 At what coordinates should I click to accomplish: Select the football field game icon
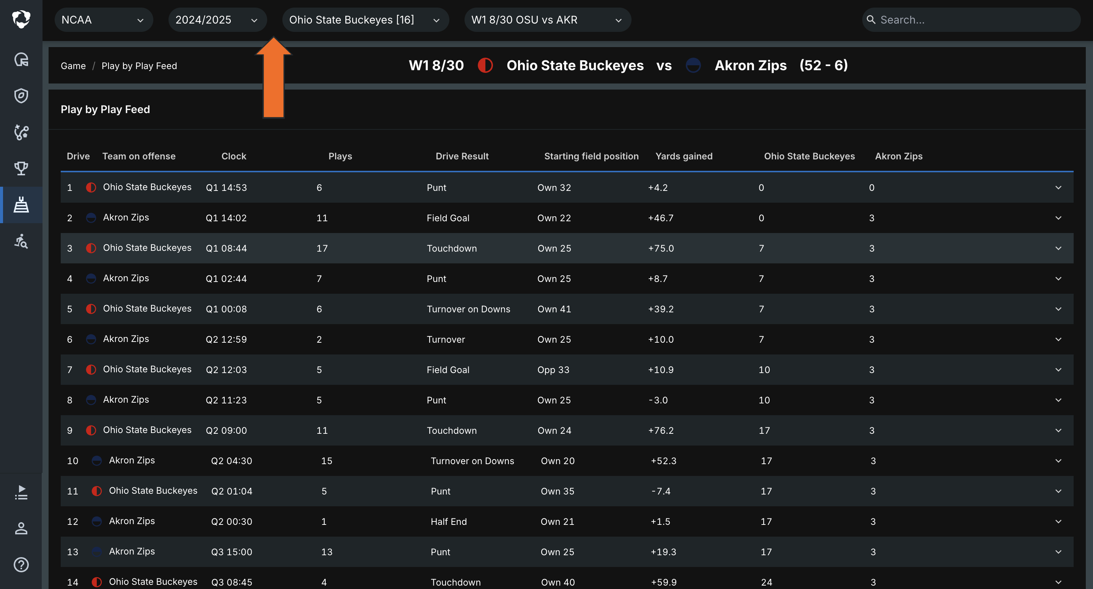pos(21,205)
